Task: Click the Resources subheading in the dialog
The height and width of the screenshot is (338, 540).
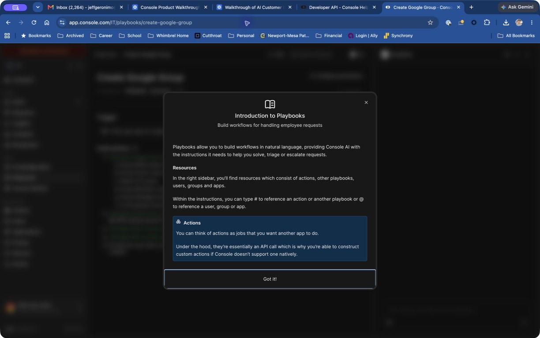Action: click(x=184, y=168)
